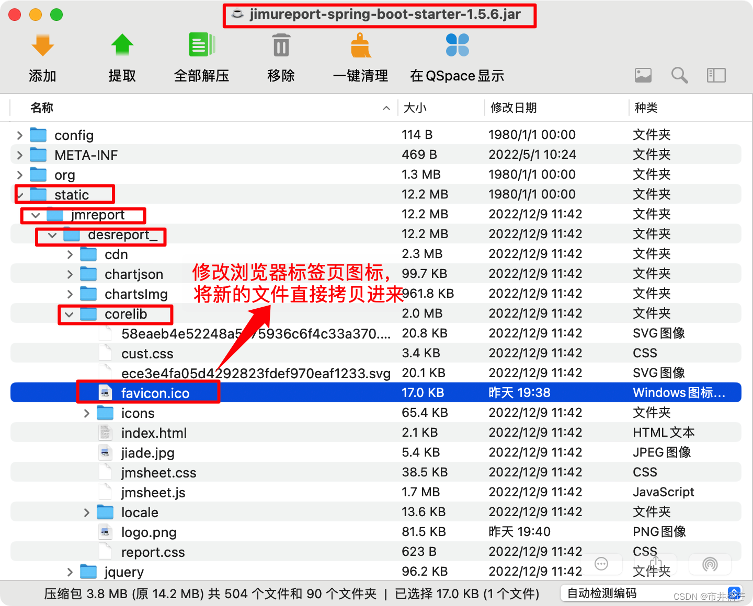Viewport: 753px width, 606px height.
Task: Click the yellow minimize window button
Action: click(36, 15)
